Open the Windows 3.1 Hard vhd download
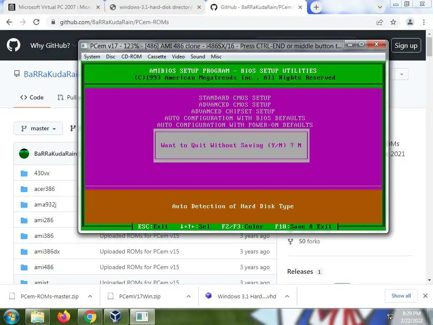 click(241, 296)
